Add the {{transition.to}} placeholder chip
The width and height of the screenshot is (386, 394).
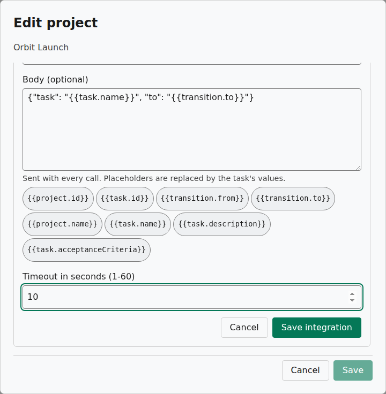(293, 198)
